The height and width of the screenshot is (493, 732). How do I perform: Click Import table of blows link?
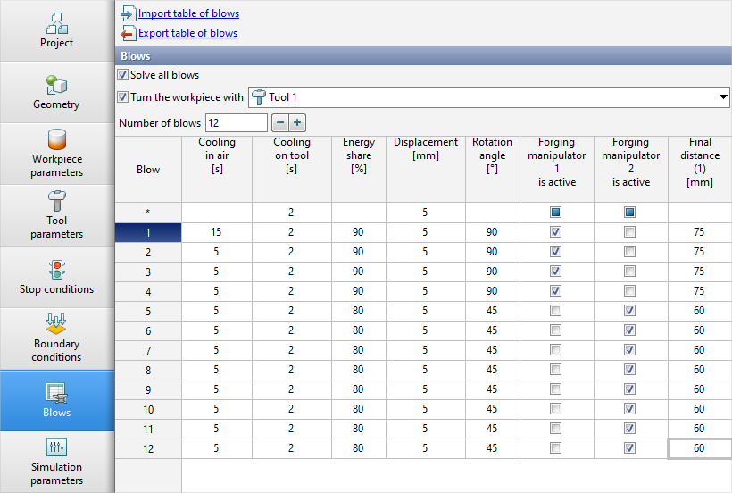tap(188, 13)
